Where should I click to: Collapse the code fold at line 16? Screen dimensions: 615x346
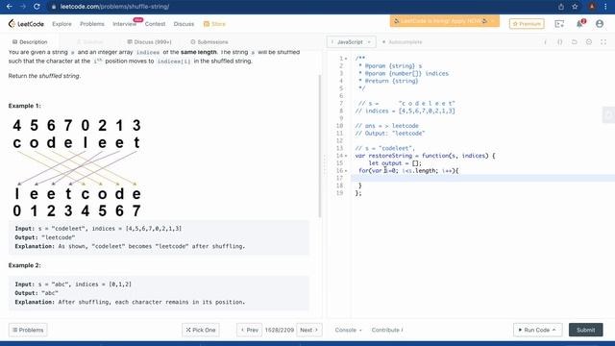[346, 171]
